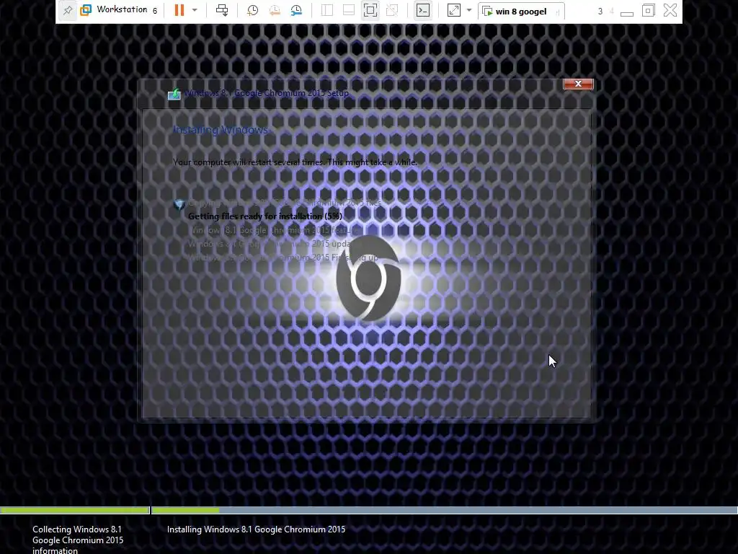This screenshot has width=738, height=554.
Task: Open the Workstation menu
Action: pos(122,10)
